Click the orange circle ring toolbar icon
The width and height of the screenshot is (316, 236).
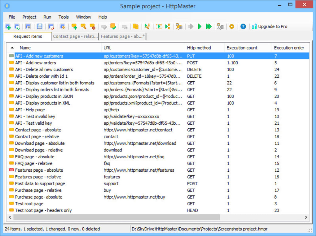(232, 27)
